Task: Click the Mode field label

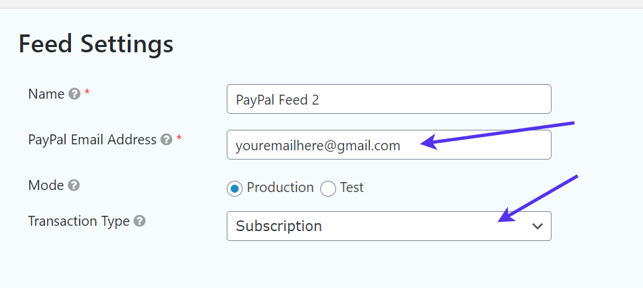Action: (46, 185)
